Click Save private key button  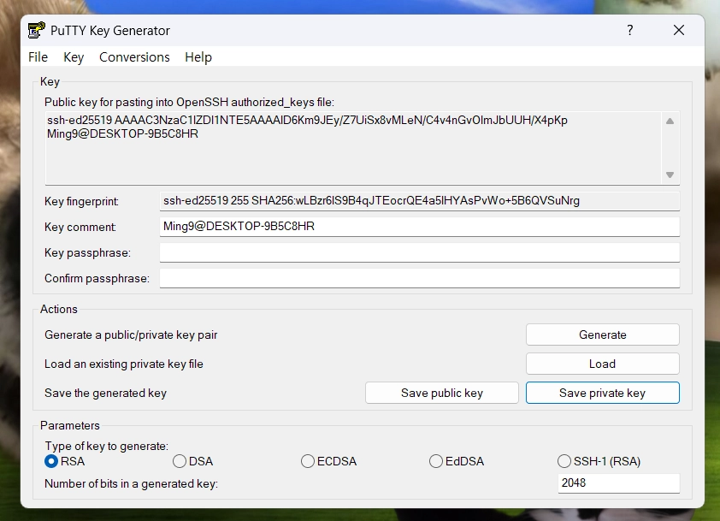tap(603, 393)
